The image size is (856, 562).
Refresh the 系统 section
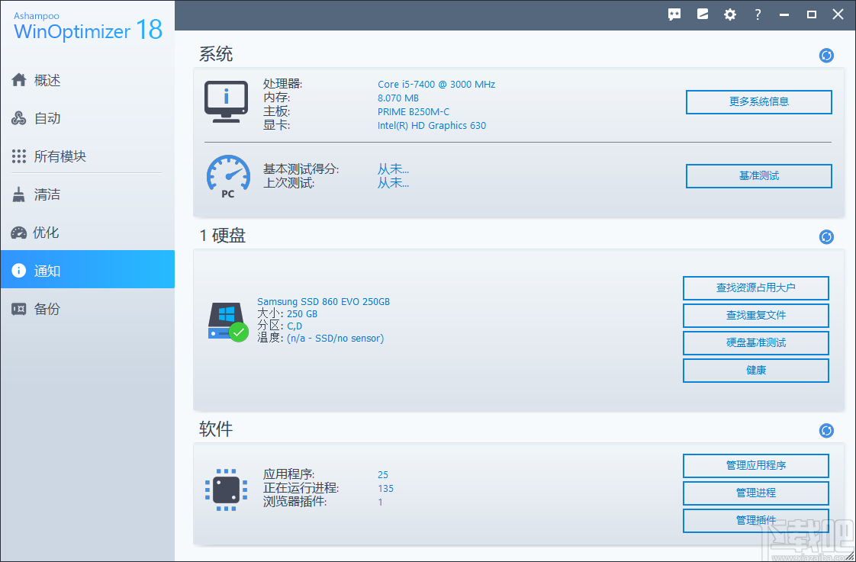click(826, 55)
